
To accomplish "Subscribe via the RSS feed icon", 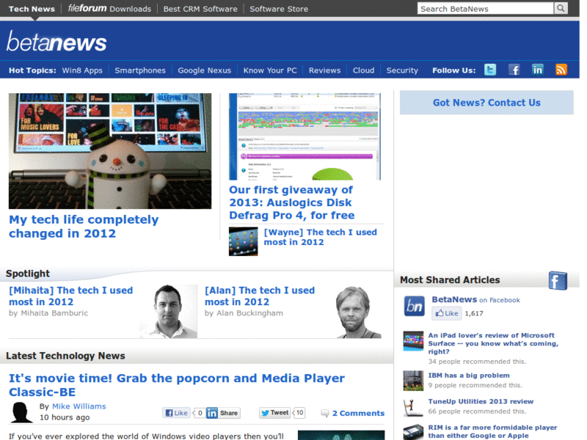I will click(561, 70).
